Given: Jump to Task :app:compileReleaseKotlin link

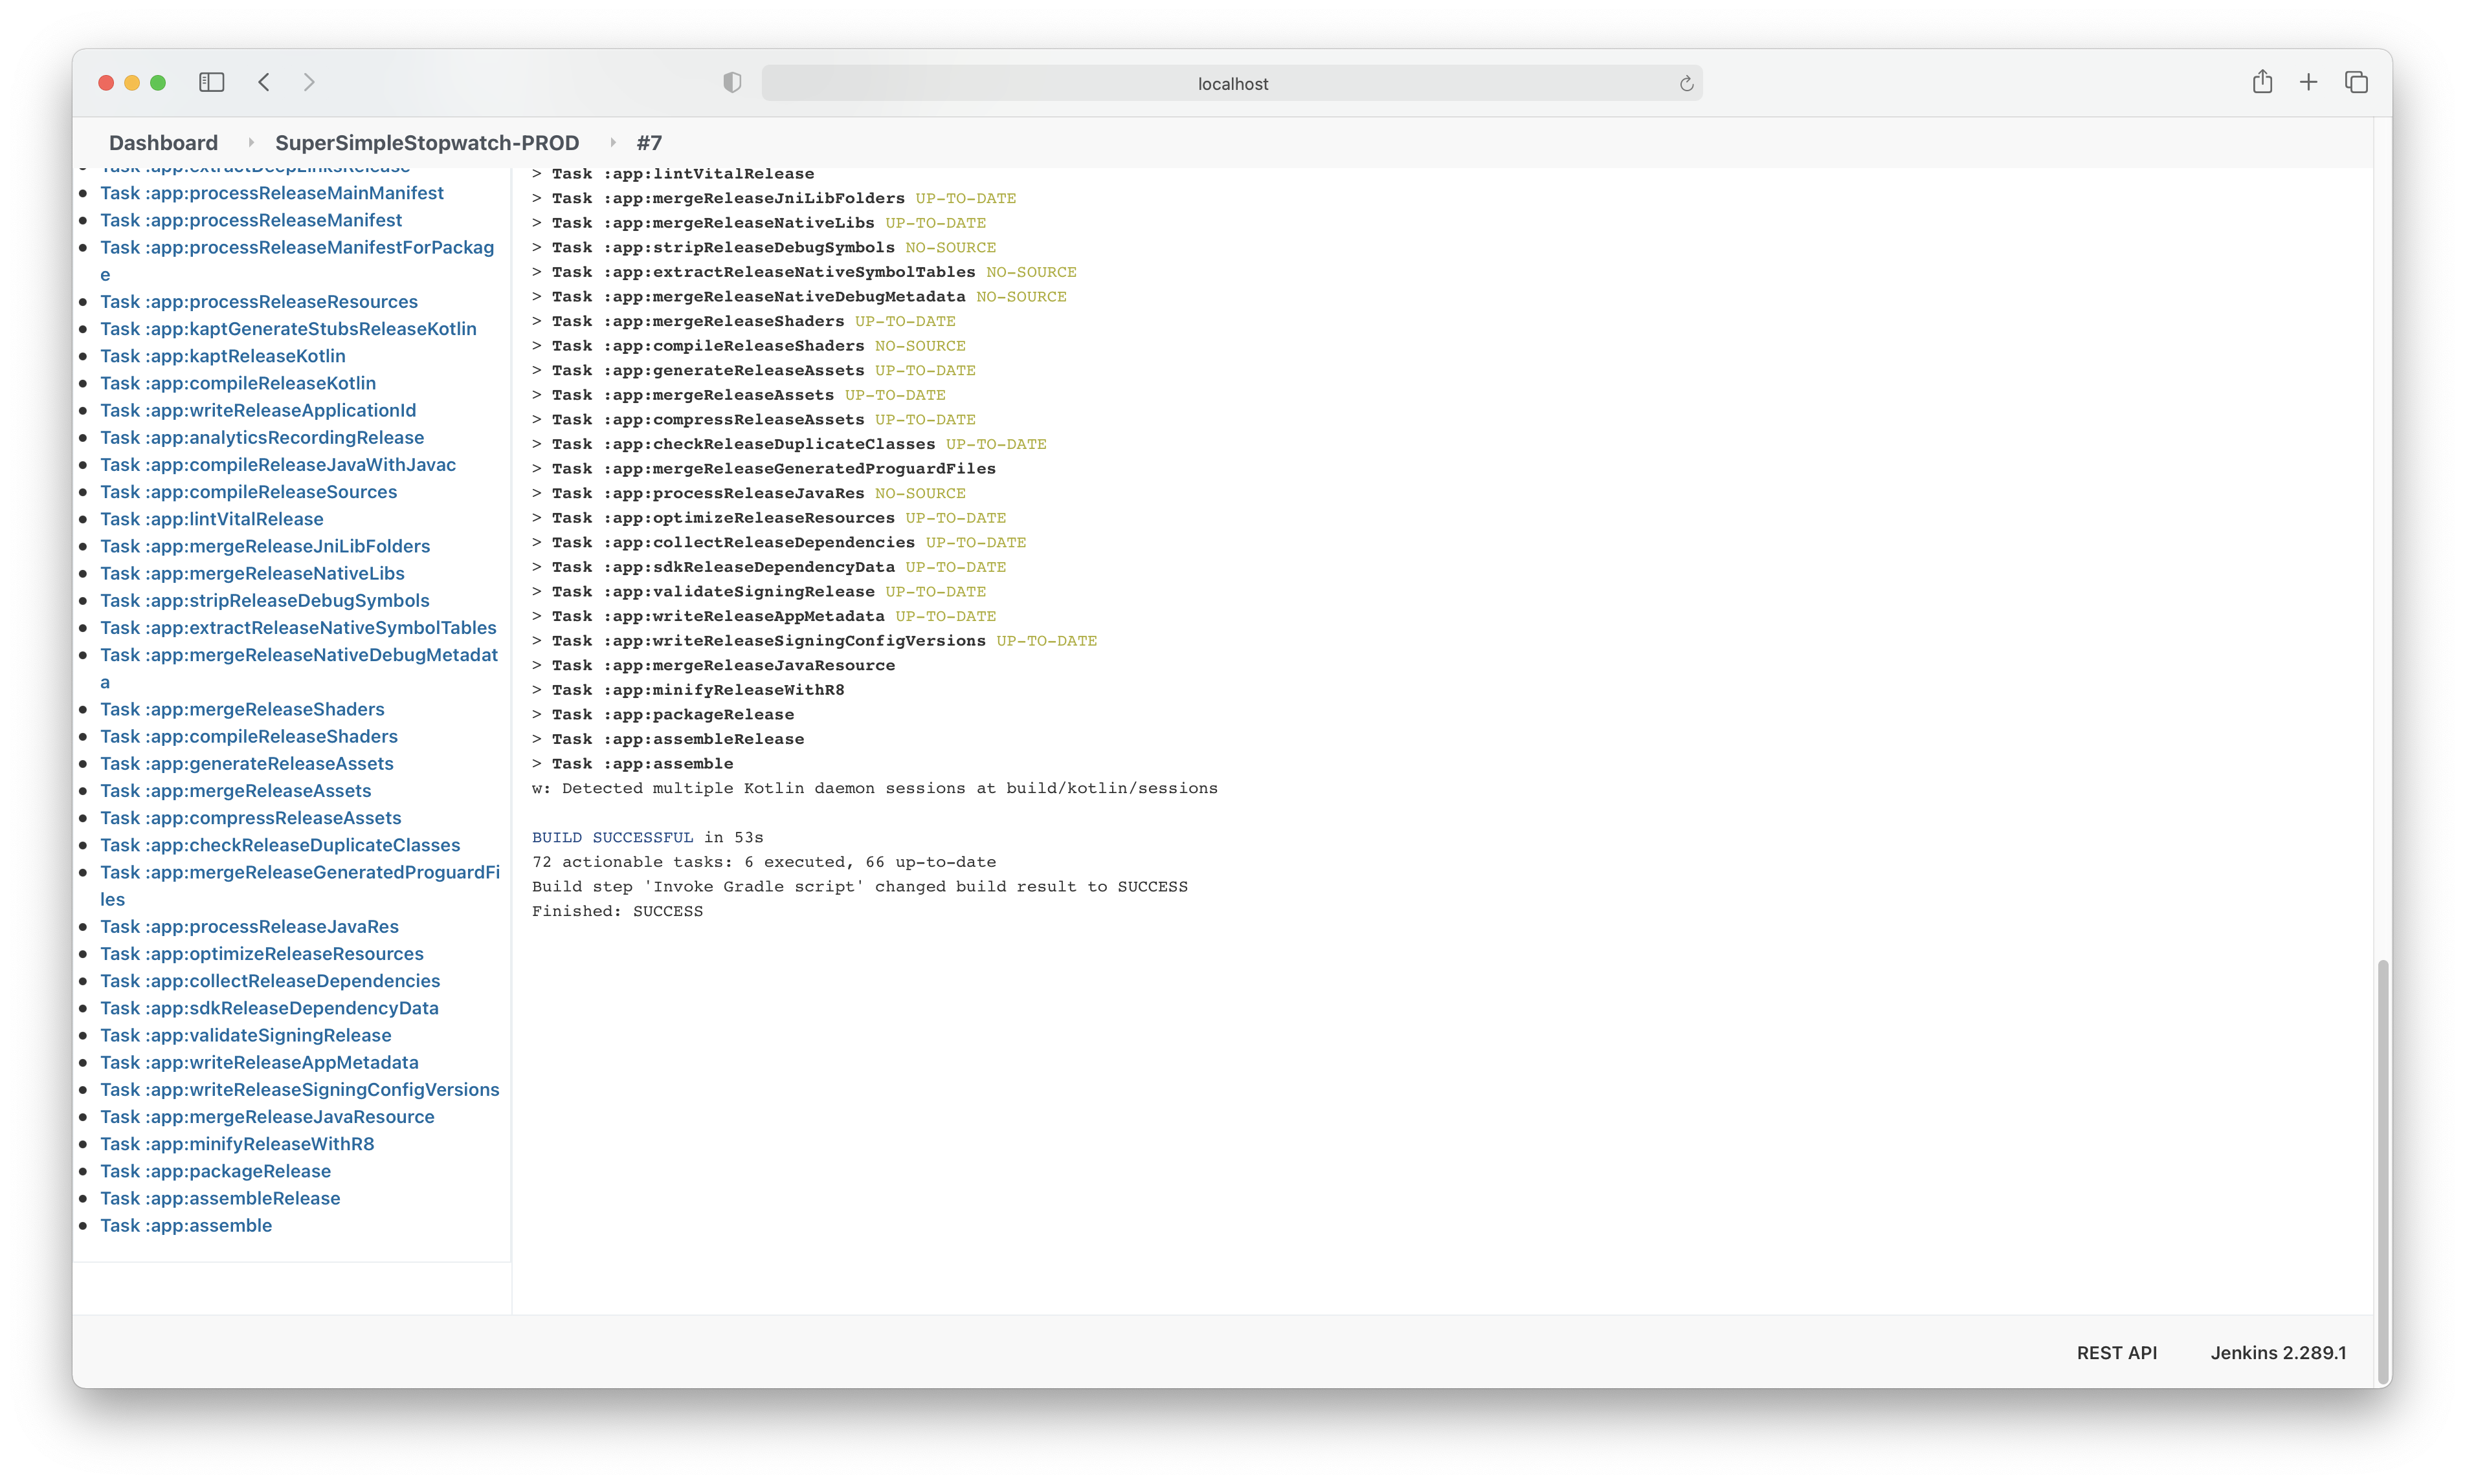Looking at the screenshot, I should coord(238,383).
